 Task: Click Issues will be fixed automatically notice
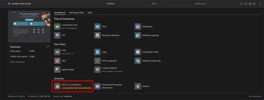tap(77, 88)
